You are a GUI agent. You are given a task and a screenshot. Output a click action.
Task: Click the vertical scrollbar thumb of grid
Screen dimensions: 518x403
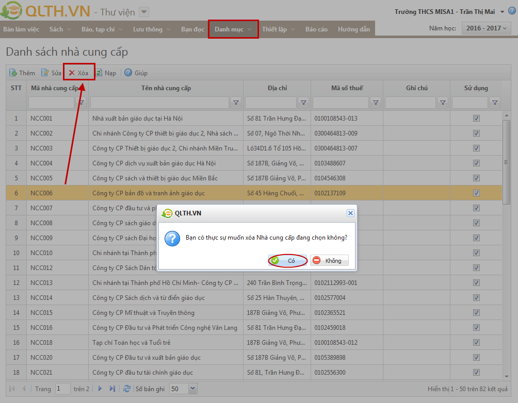(506, 162)
